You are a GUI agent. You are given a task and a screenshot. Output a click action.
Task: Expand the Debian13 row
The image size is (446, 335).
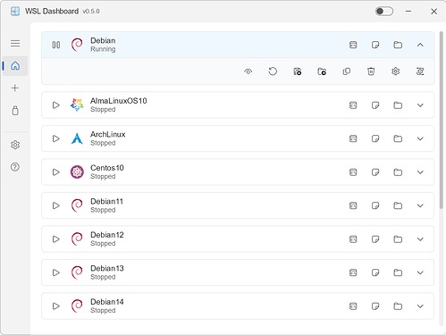point(420,272)
